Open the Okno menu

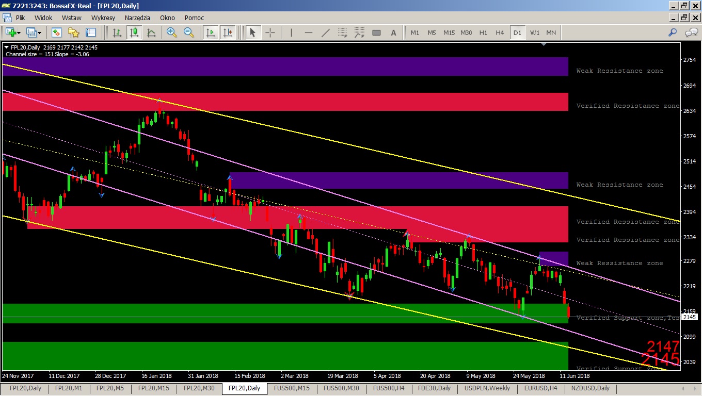click(167, 18)
